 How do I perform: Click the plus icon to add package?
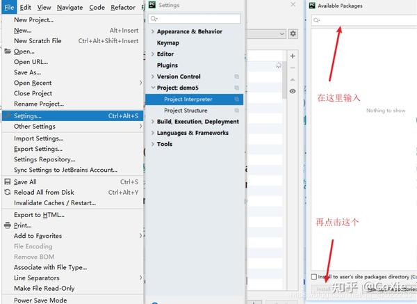pyautogui.click(x=293, y=56)
